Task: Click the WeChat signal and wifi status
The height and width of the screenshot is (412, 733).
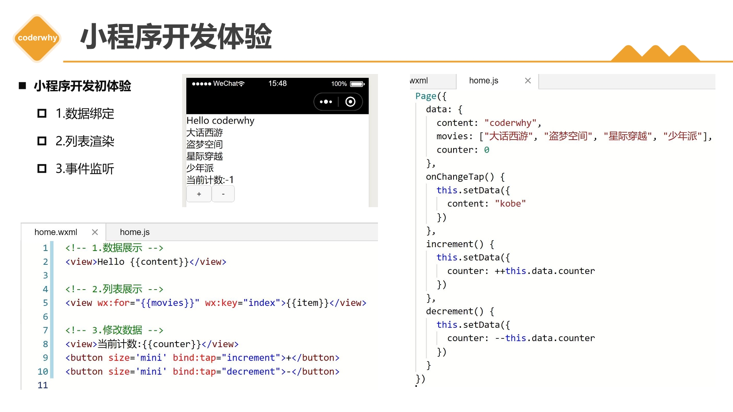Action: 218,84
